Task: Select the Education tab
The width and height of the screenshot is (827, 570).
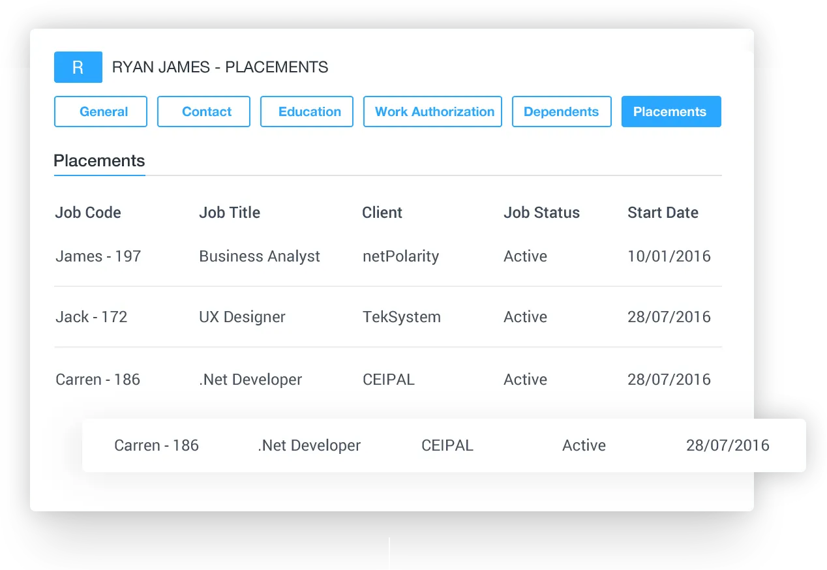Action: click(307, 112)
